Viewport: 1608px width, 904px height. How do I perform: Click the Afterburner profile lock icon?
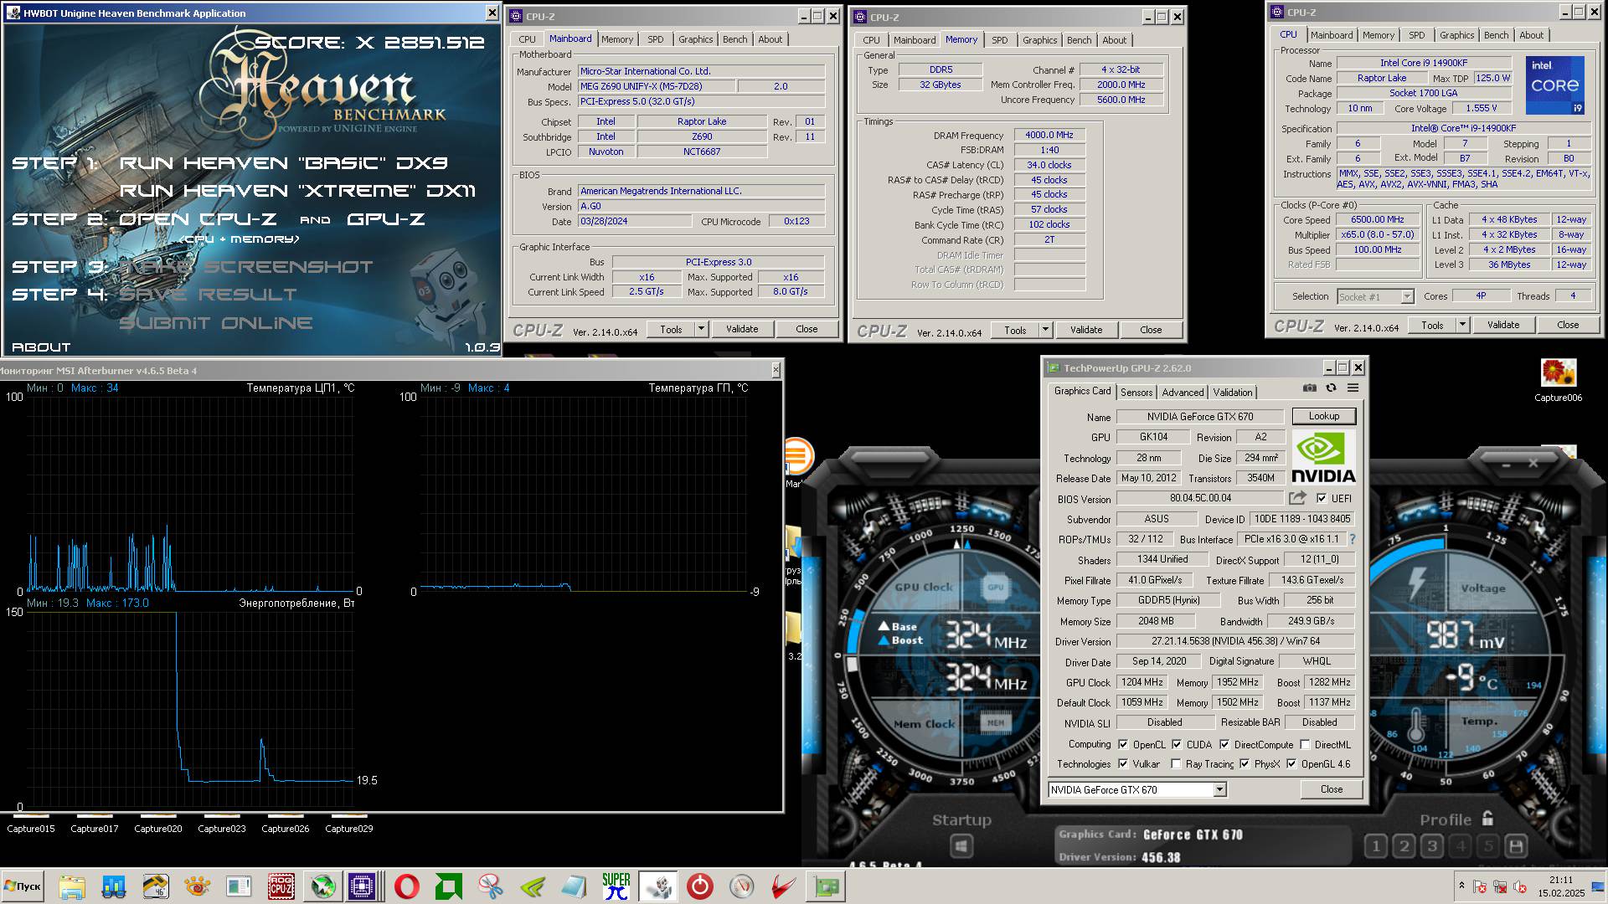pyautogui.click(x=1487, y=818)
